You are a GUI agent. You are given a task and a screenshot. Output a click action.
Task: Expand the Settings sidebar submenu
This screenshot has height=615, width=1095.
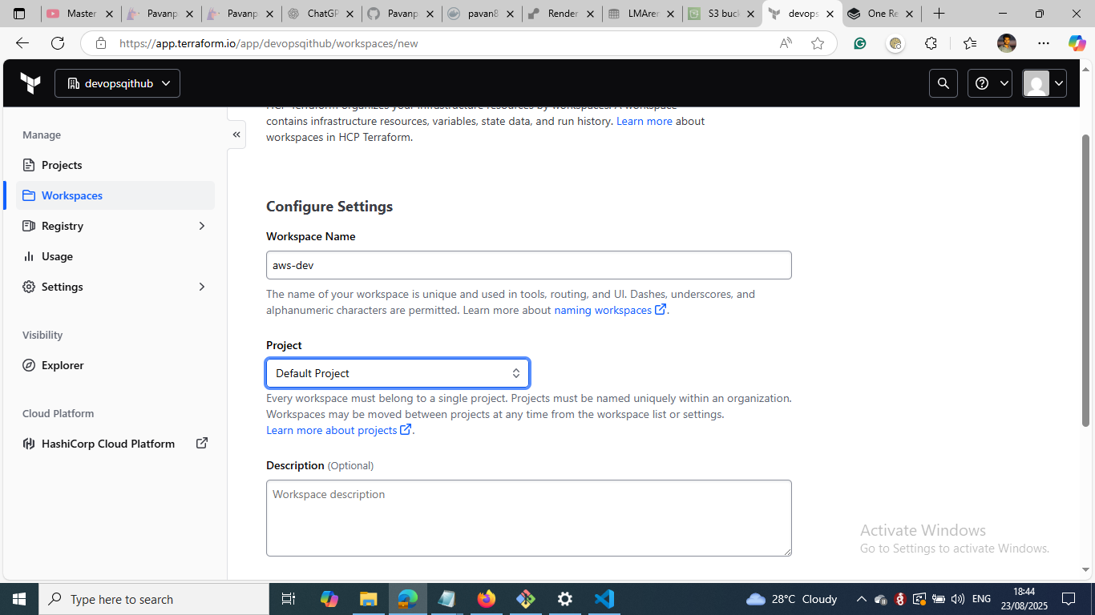pos(201,287)
